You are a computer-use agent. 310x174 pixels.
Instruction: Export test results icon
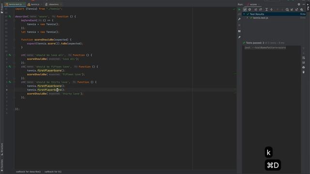point(296,10)
